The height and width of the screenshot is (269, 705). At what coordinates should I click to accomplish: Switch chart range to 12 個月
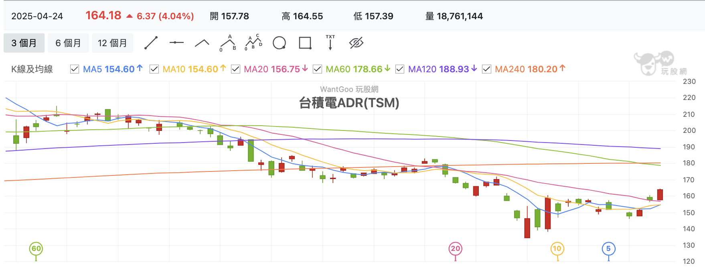pyautogui.click(x=113, y=43)
